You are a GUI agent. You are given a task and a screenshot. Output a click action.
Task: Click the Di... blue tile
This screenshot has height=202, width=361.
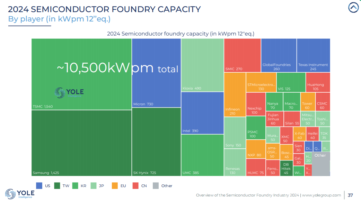pyautogui.click(x=309, y=146)
